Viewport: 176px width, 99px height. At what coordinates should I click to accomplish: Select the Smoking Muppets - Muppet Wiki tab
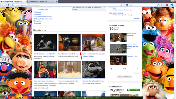point(13,2)
